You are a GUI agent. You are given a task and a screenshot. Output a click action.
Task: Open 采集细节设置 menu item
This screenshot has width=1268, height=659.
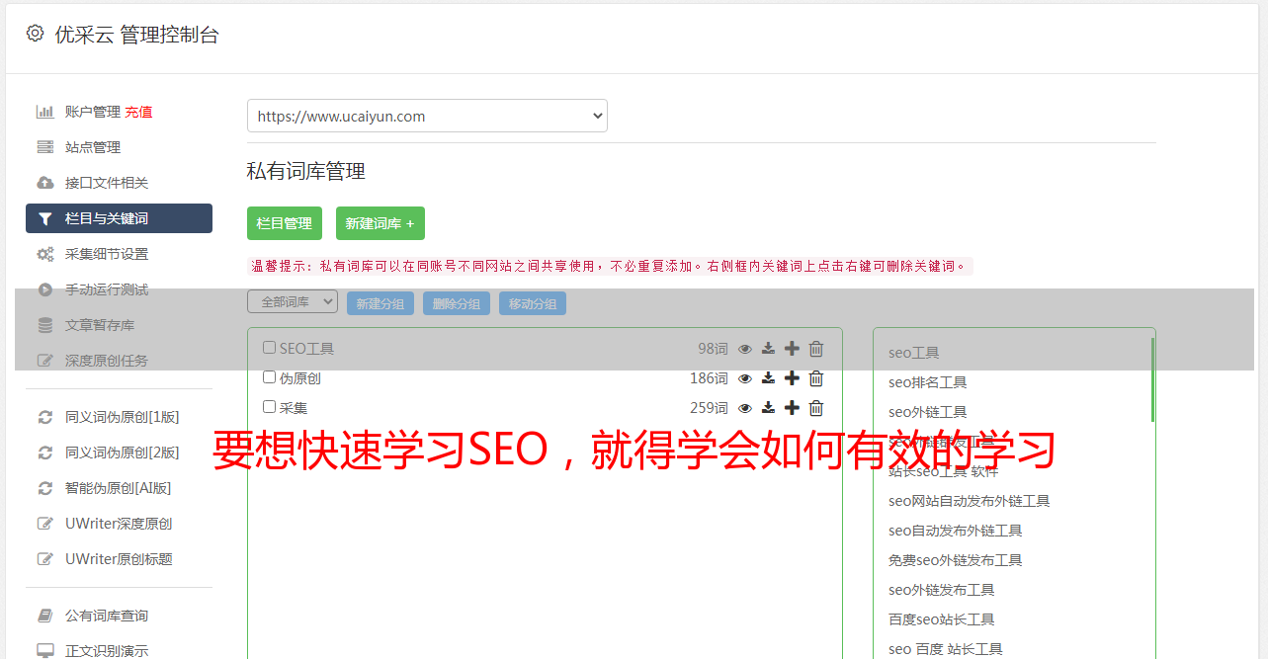point(107,254)
